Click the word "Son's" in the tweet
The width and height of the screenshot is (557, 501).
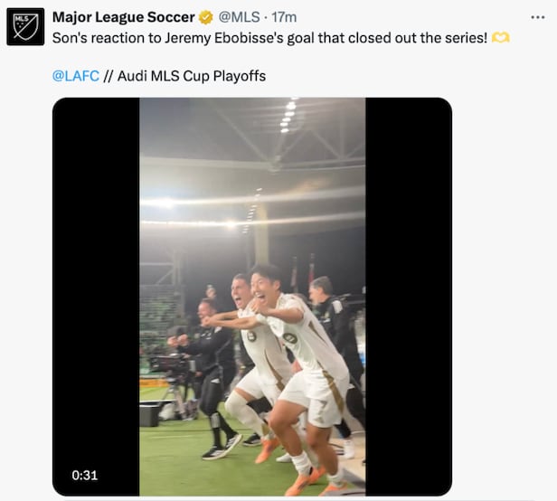pos(71,38)
